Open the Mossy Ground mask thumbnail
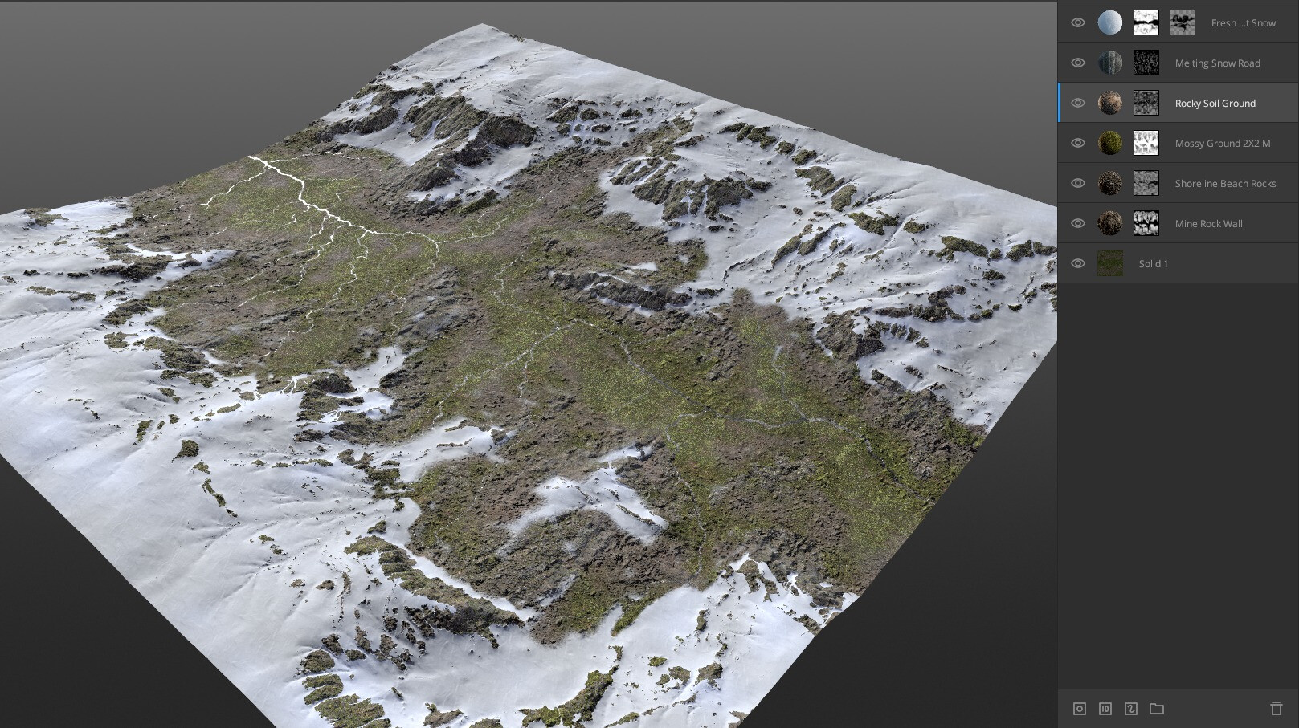Screen dimensions: 1299x728 click(x=1146, y=143)
